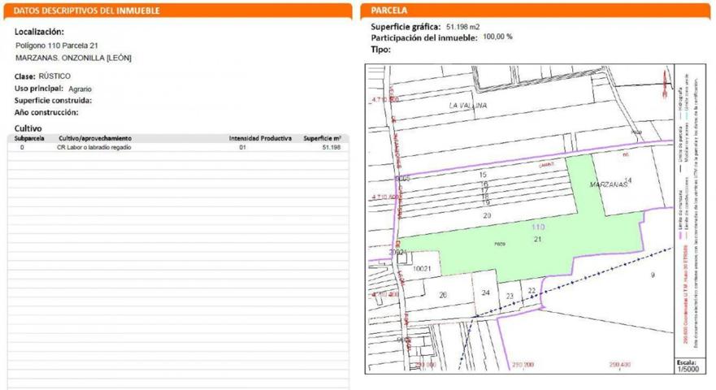Click the Intensidad Productiva column header
Screen dimensions: 716x390
point(259,139)
